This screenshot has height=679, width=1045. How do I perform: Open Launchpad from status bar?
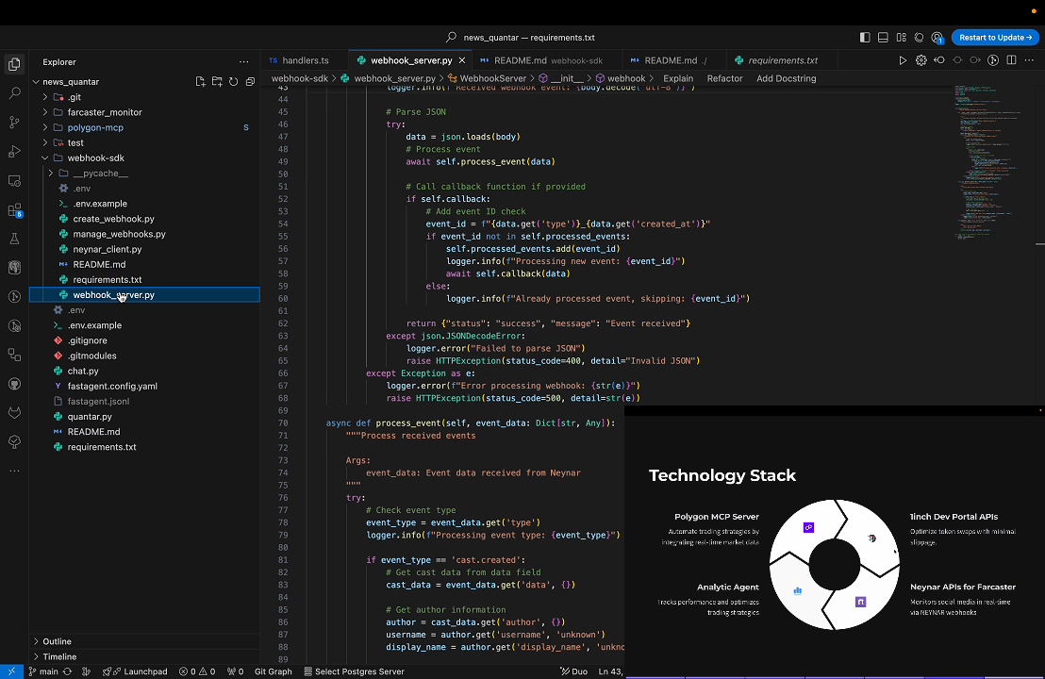point(135,671)
